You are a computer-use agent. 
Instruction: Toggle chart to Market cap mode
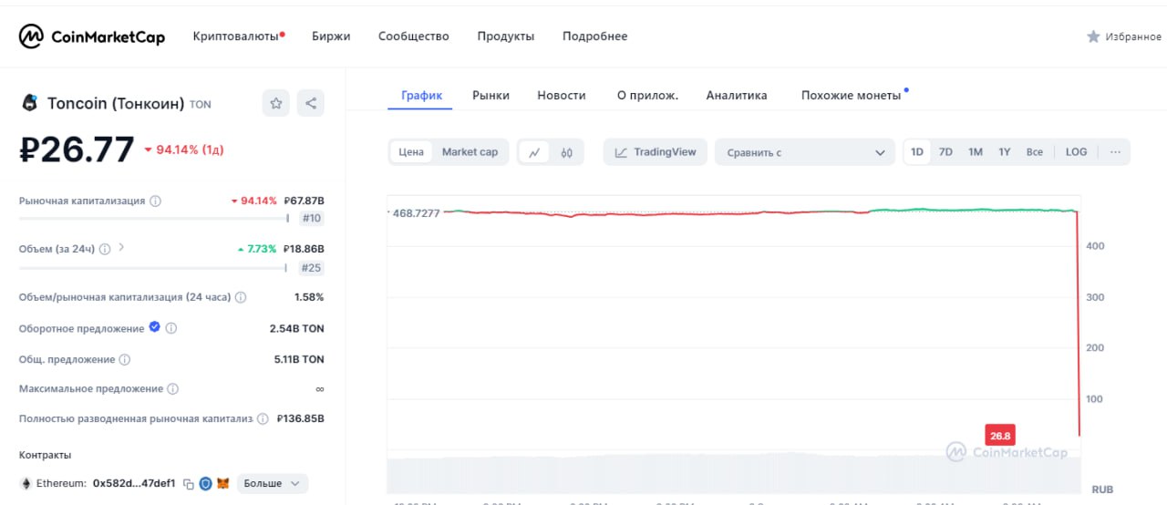[470, 152]
